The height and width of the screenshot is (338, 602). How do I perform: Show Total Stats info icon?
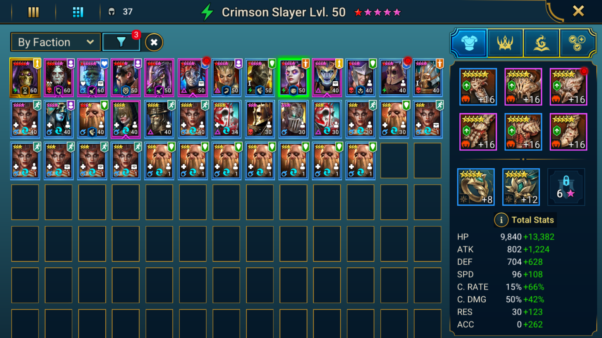[x=501, y=220]
